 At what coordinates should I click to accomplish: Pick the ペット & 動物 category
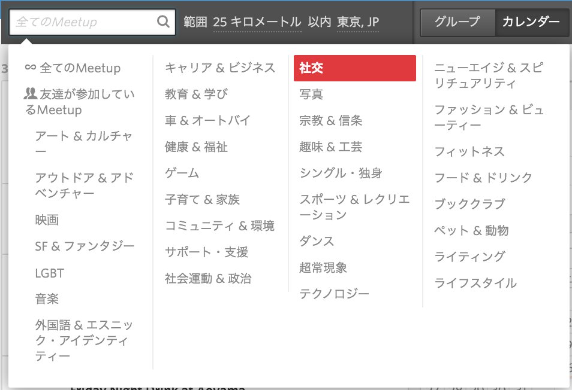[471, 231]
